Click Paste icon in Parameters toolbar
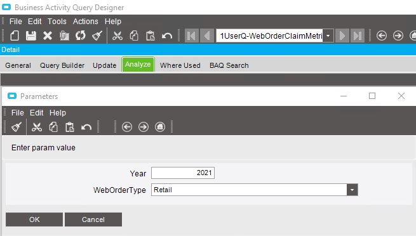 pos(70,127)
